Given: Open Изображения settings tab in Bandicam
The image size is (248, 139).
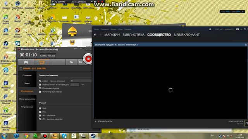Looking at the screenshot, I should coord(27,91).
